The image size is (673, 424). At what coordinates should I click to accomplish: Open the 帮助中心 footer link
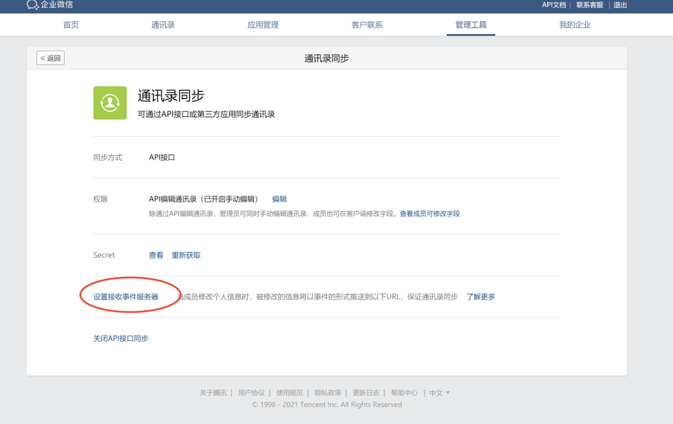pyautogui.click(x=404, y=393)
